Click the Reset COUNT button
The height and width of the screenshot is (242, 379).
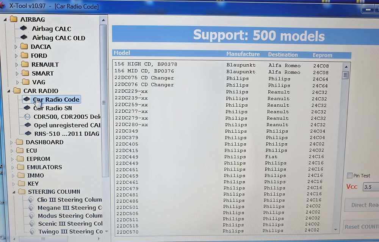tap(361, 226)
